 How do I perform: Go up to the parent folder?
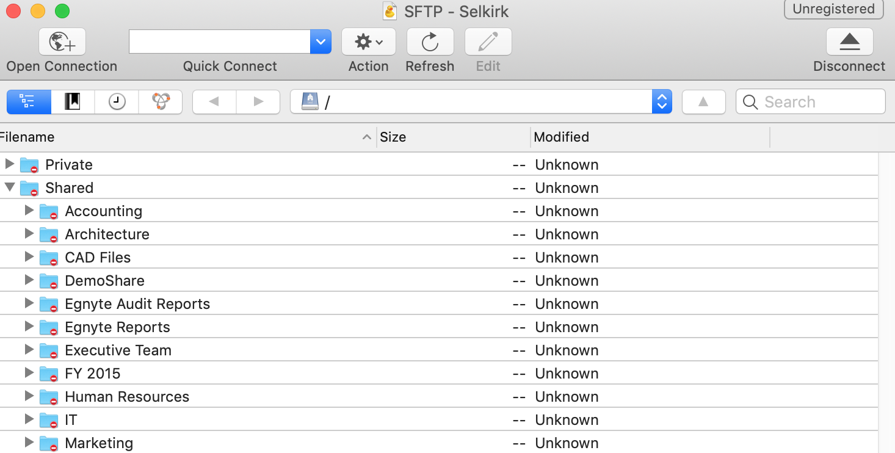tap(703, 102)
